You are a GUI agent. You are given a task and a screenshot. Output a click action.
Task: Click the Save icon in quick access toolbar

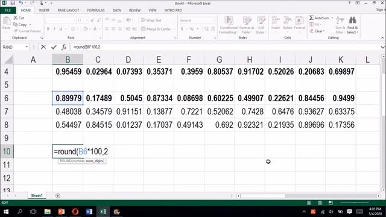click(12, 3)
